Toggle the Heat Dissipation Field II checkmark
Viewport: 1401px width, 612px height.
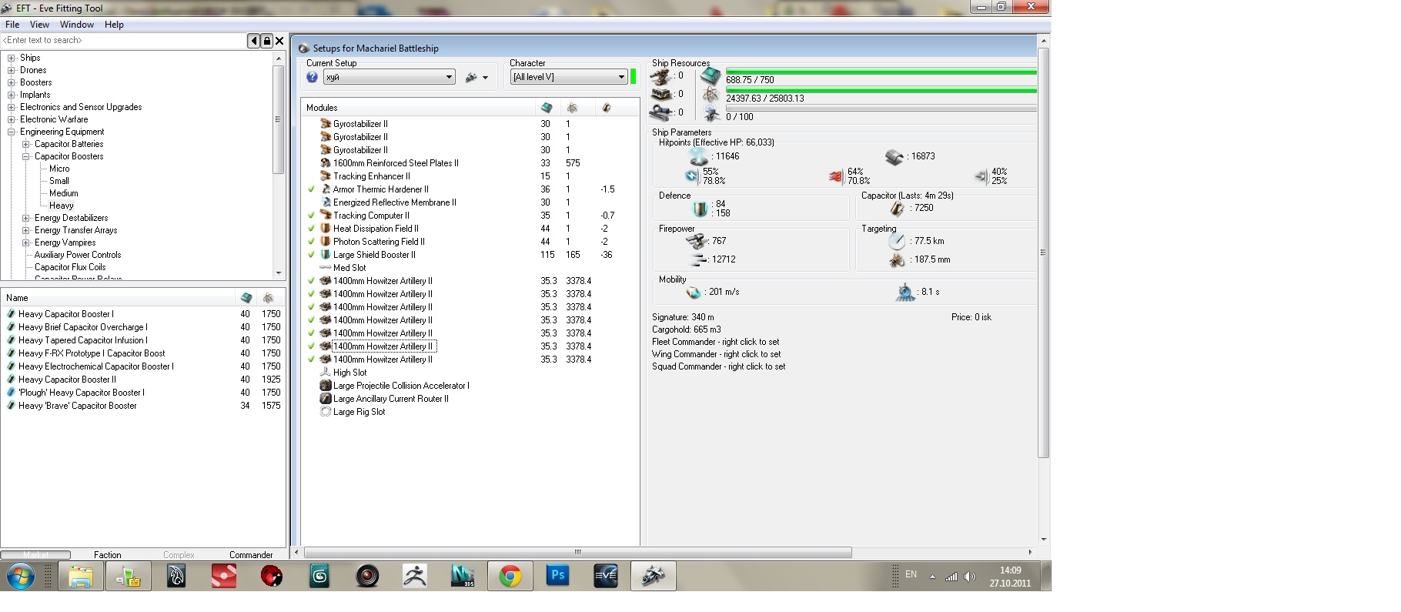click(x=311, y=229)
